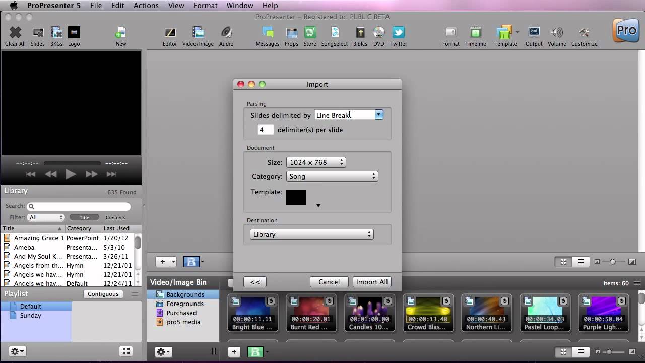Open the Template chooser arrow
645x363 pixels.
318,205
